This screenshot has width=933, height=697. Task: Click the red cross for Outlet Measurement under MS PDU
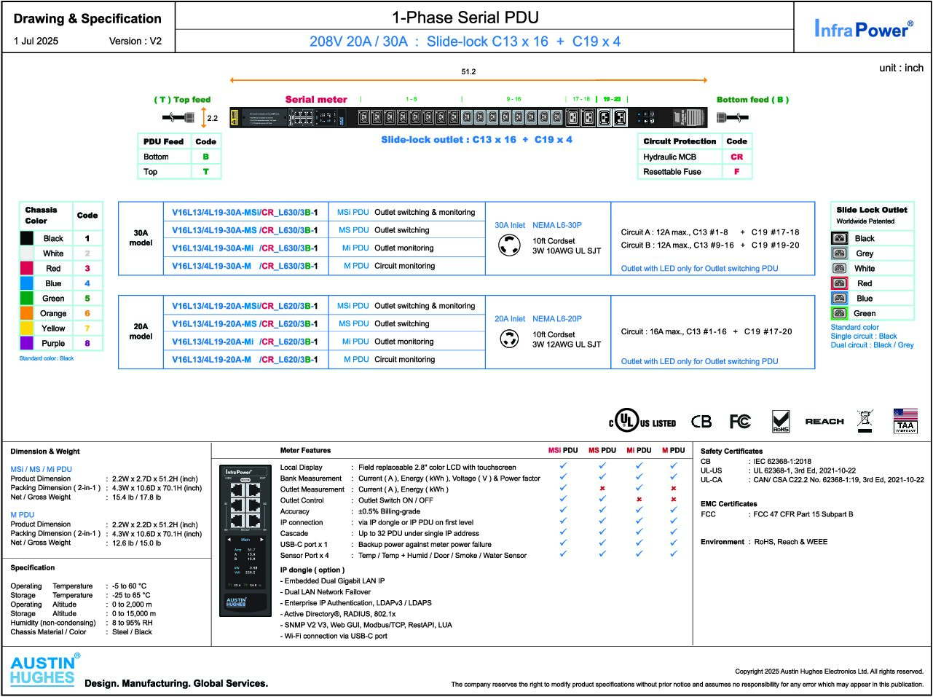(x=602, y=489)
